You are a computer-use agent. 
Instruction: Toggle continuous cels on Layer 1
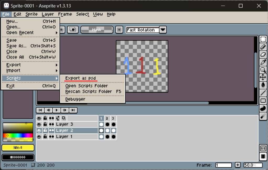[x=52, y=137]
